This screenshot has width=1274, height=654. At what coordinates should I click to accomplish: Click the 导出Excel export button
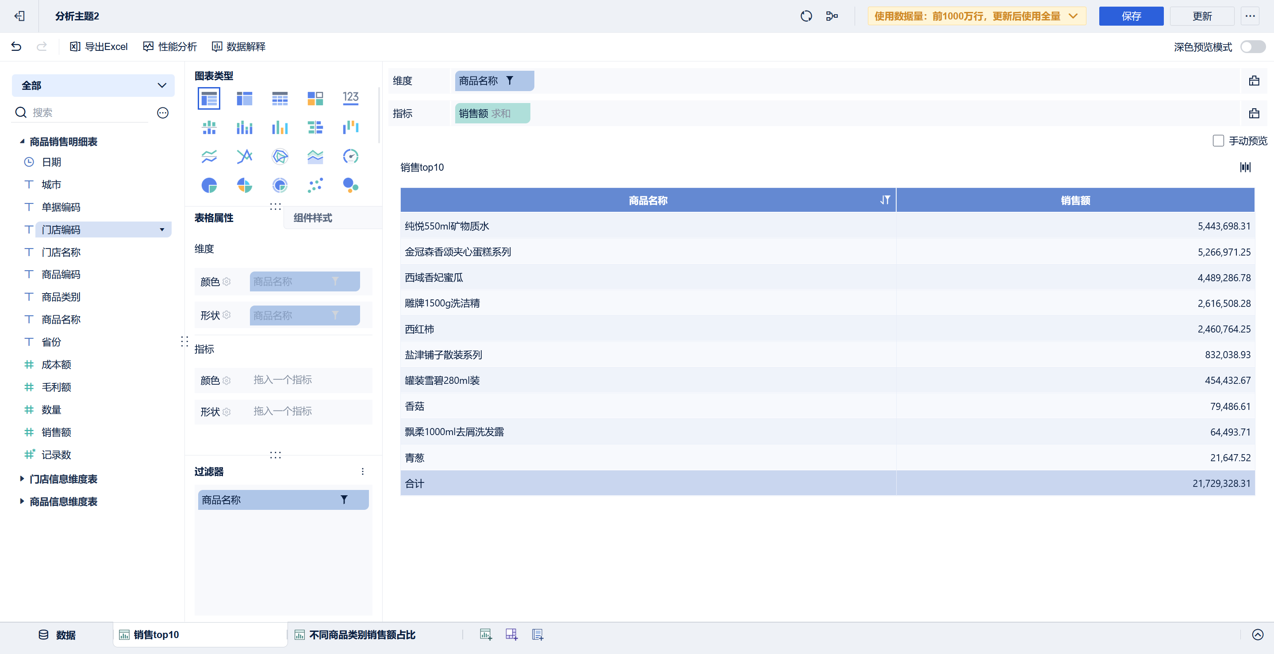(x=99, y=46)
